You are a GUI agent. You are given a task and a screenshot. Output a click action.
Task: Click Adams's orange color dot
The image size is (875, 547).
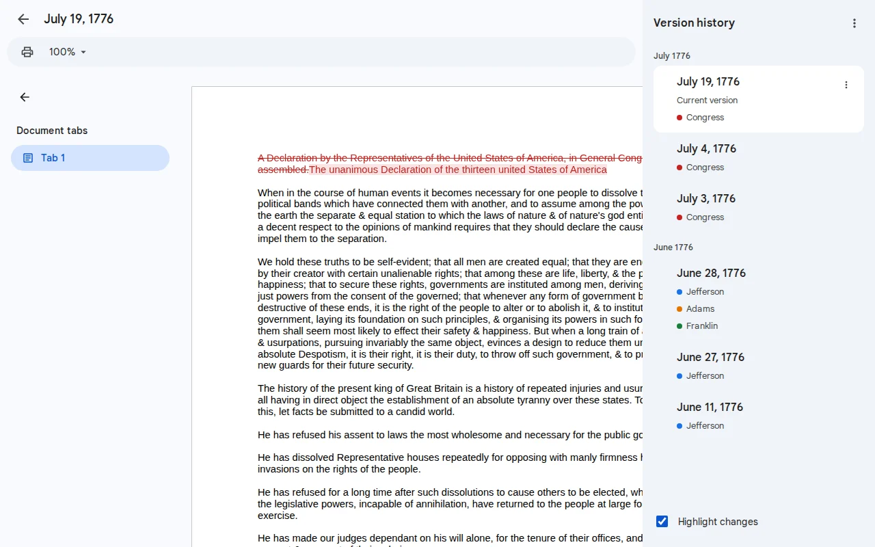pos(679,309)
